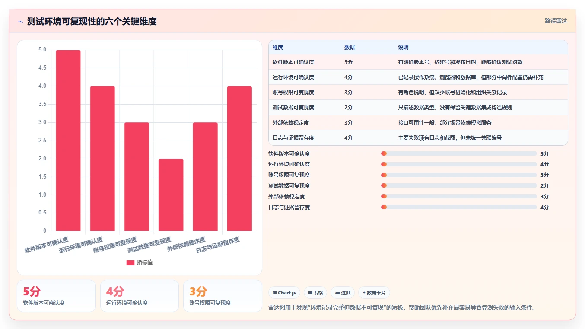The width and height of the screenshot is (585, 329).
Task: Click the 路径雷达 label in the header
Action: tap(556, 21)
